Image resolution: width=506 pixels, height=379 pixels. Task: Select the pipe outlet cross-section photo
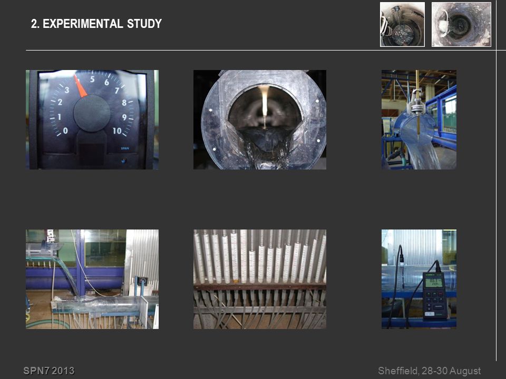[x=260, y=119]
